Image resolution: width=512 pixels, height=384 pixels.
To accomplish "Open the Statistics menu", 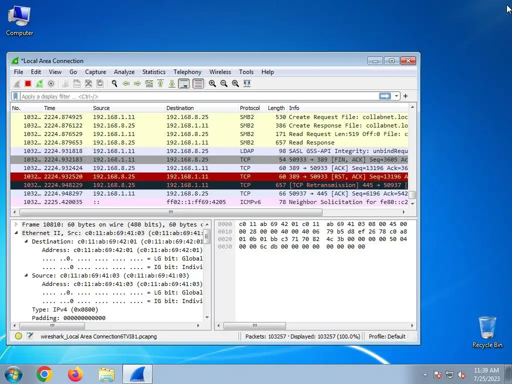I will point(154,72).
